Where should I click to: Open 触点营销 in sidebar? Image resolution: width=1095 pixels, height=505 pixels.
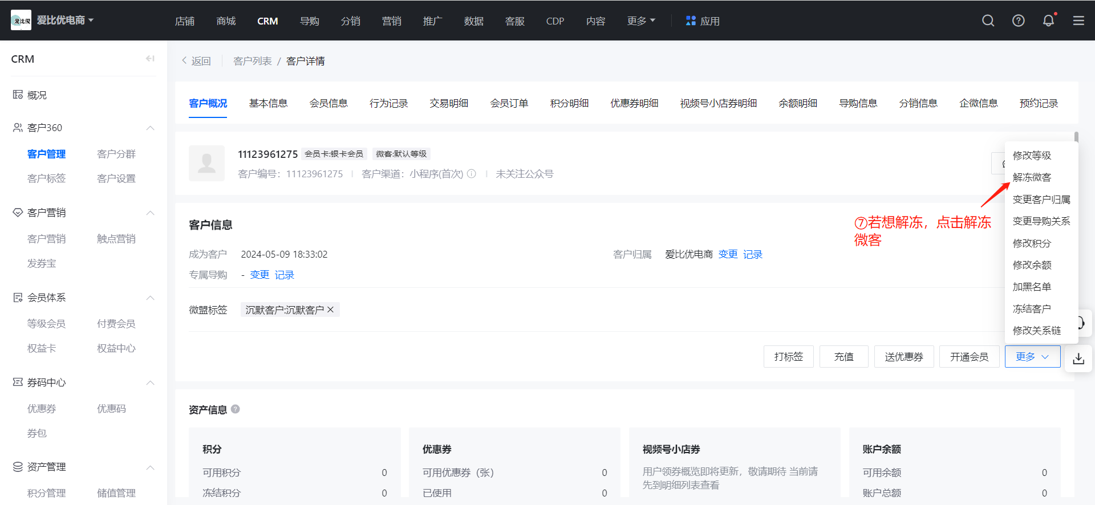[116, 239]
